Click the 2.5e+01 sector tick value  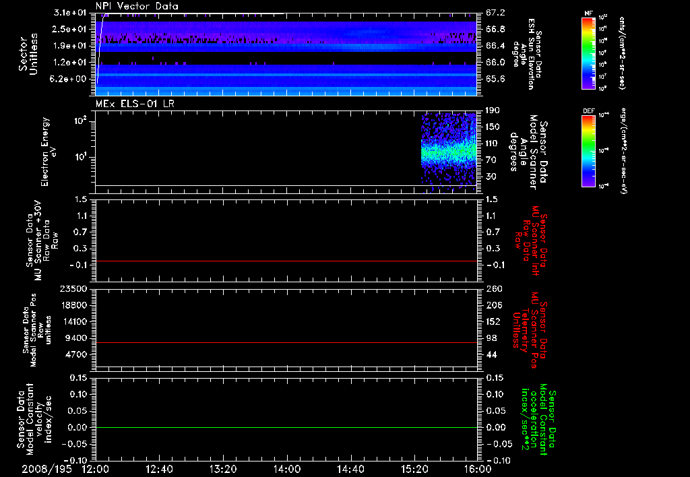(x=69, y=29)
